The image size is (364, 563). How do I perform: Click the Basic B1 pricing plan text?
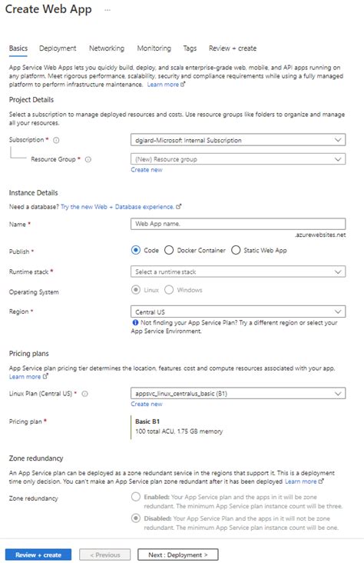click(x=147, y=421)
